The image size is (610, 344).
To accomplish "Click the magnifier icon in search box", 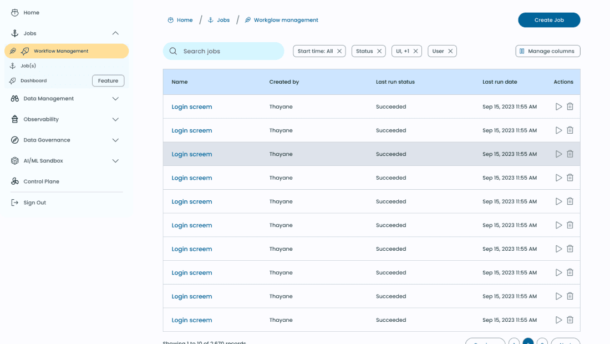I will pyautogui.click(x=173, y=51).
